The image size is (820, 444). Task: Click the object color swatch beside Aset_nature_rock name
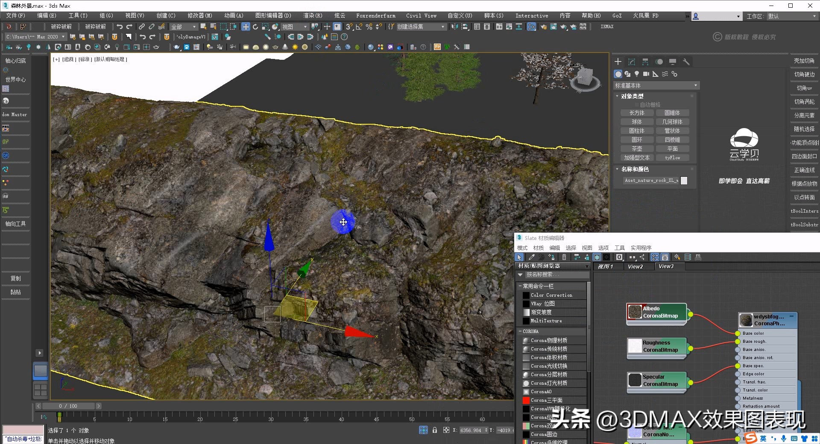point(684,181)
